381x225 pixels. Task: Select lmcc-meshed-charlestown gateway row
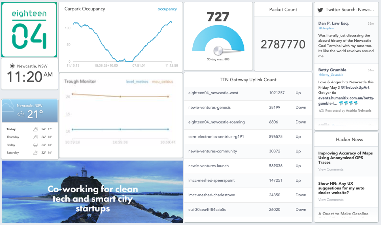248,195
